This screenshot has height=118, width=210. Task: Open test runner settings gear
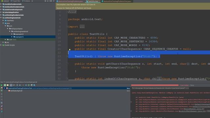(34, 85)
